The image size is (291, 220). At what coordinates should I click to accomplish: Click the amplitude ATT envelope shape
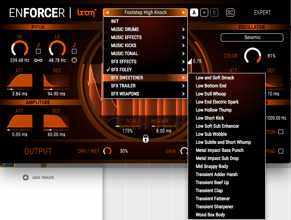click(20, 121)
